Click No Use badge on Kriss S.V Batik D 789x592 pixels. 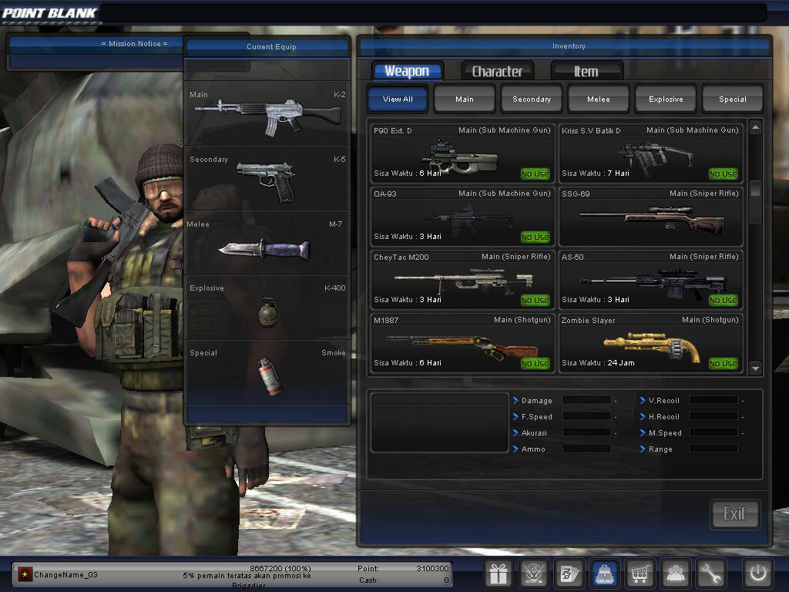point(723,173)
